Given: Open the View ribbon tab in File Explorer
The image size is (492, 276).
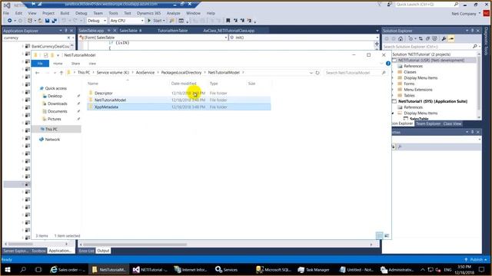Looking at the screenshot, I should coord(92,64).
